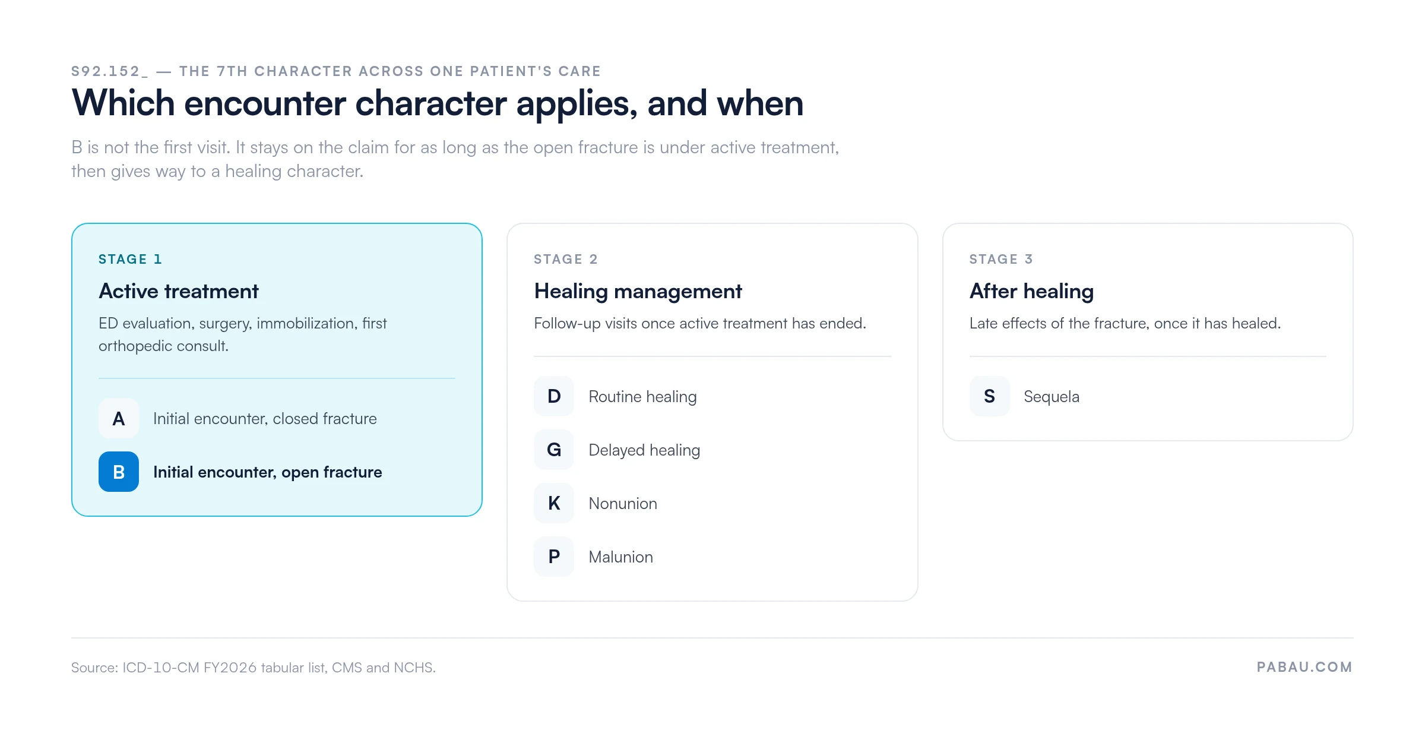
Task: Click the Malunion label
Action: (x=620, y=557)
